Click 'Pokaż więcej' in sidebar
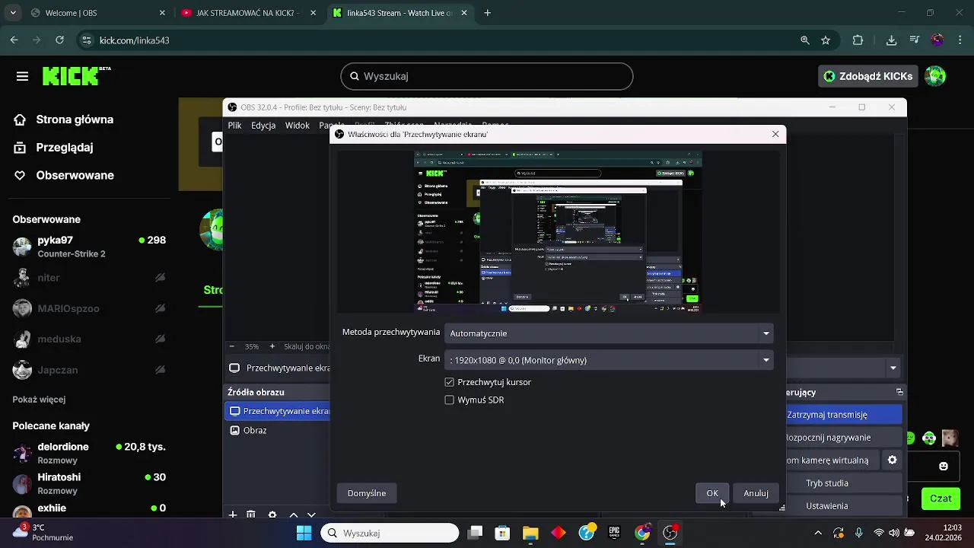This screenshot has height=548, width=974. click(x=39, y=400)
